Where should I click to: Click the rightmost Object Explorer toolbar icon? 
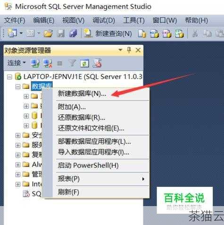(x=97, y=63)
